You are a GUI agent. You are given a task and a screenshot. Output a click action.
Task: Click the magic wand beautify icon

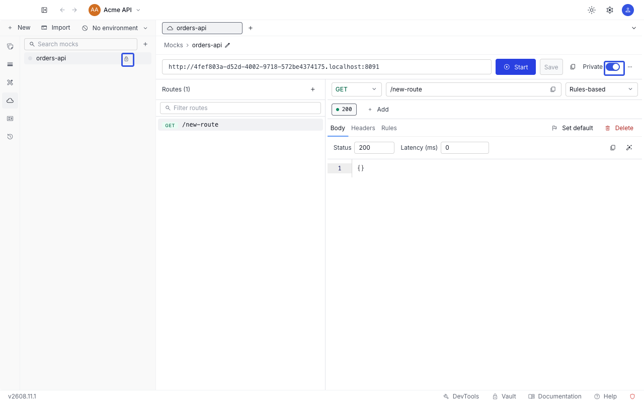pyautogui.click(x=629, y=148)
